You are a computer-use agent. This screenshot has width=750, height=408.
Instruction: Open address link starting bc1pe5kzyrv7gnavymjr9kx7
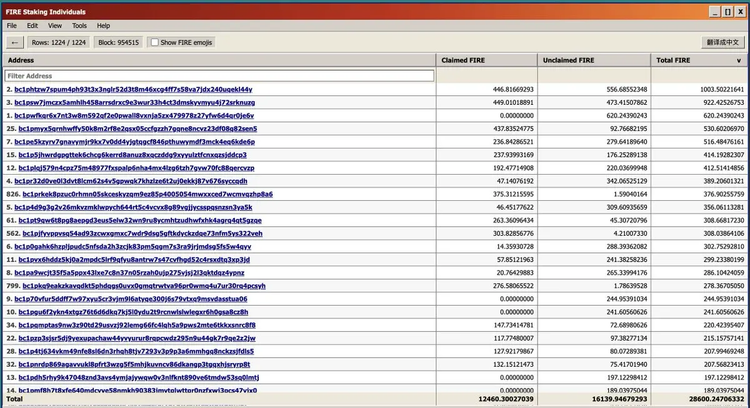134,142
